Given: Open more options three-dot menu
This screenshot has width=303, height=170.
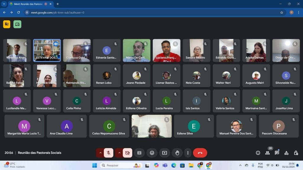Looking at the screenshot, I should [188, 153].
